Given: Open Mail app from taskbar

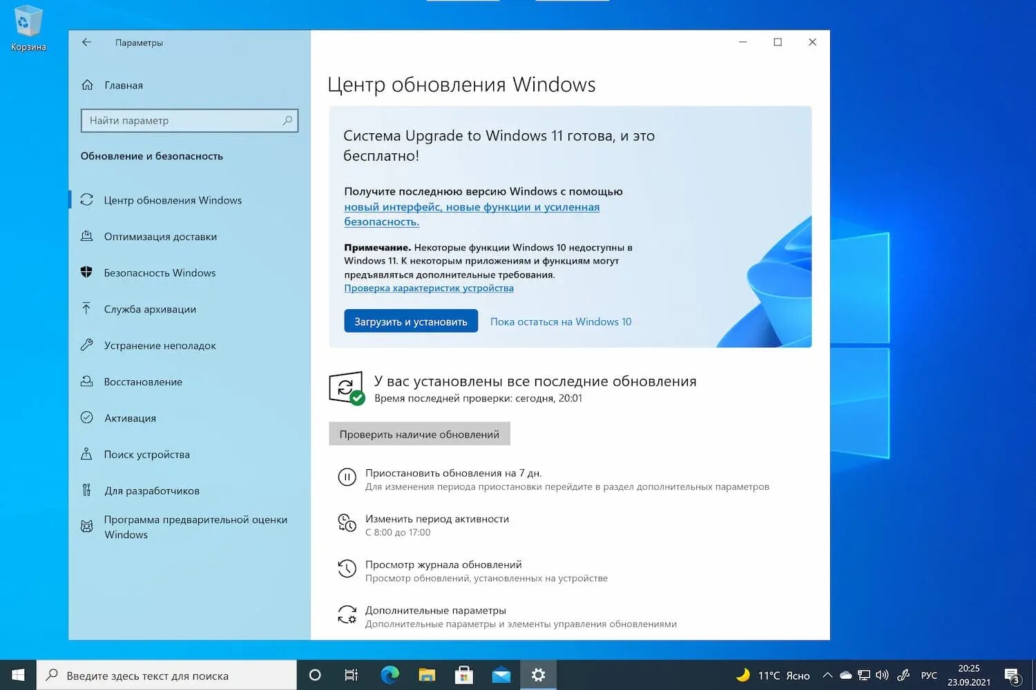Looking at the screenshot, I should tap(501, 675).
